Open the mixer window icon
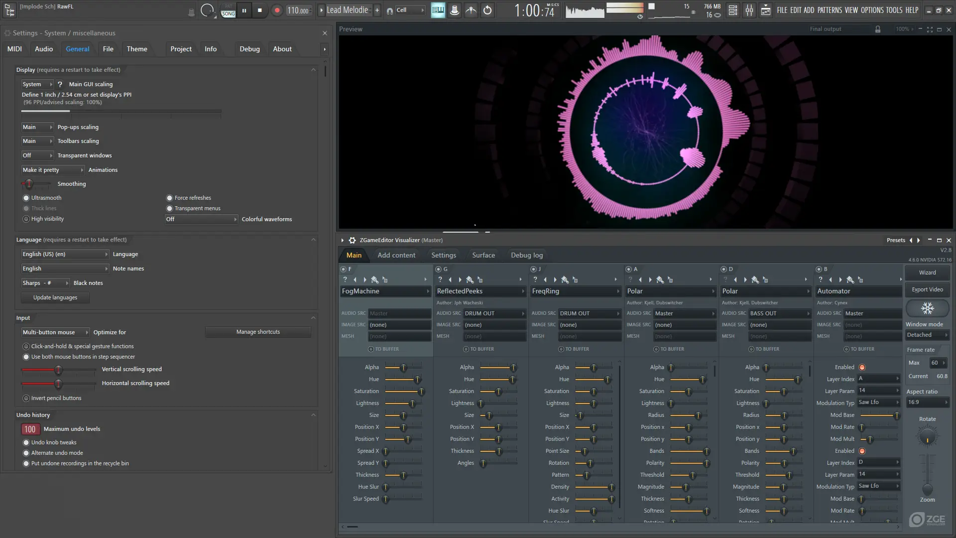956x538 pixels. tap(749, 10)
